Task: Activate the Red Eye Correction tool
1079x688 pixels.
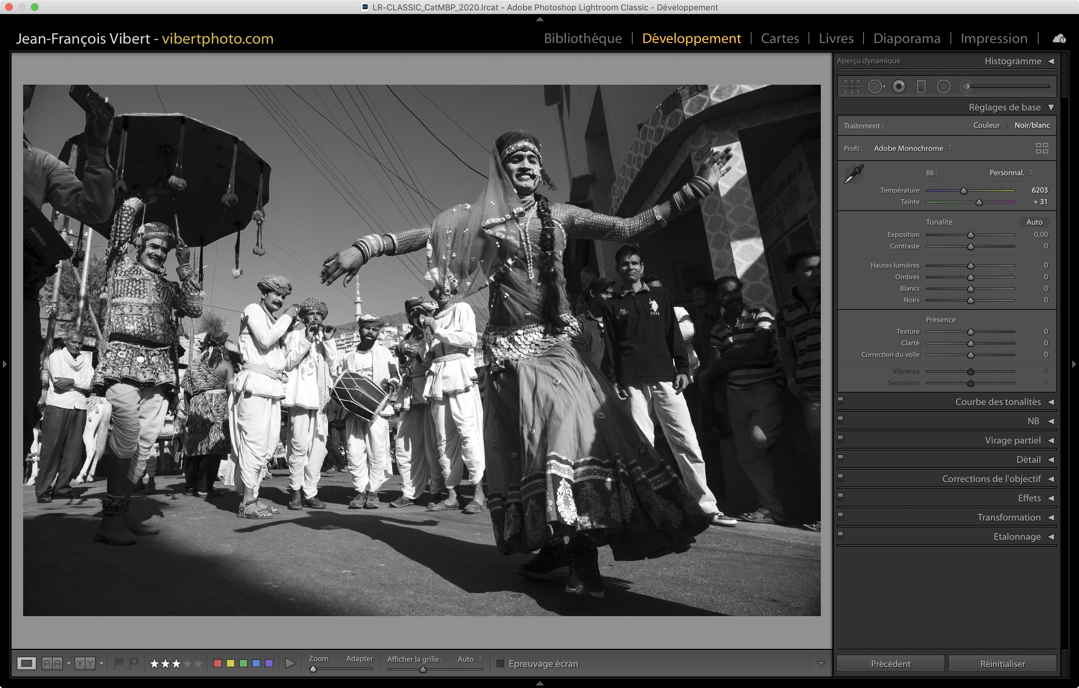Action: coord(899,86)
